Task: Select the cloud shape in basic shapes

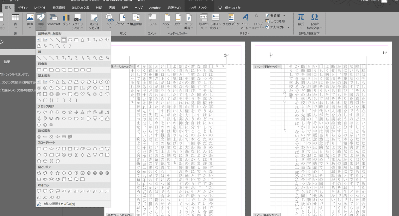Action: tap(107, 94)
